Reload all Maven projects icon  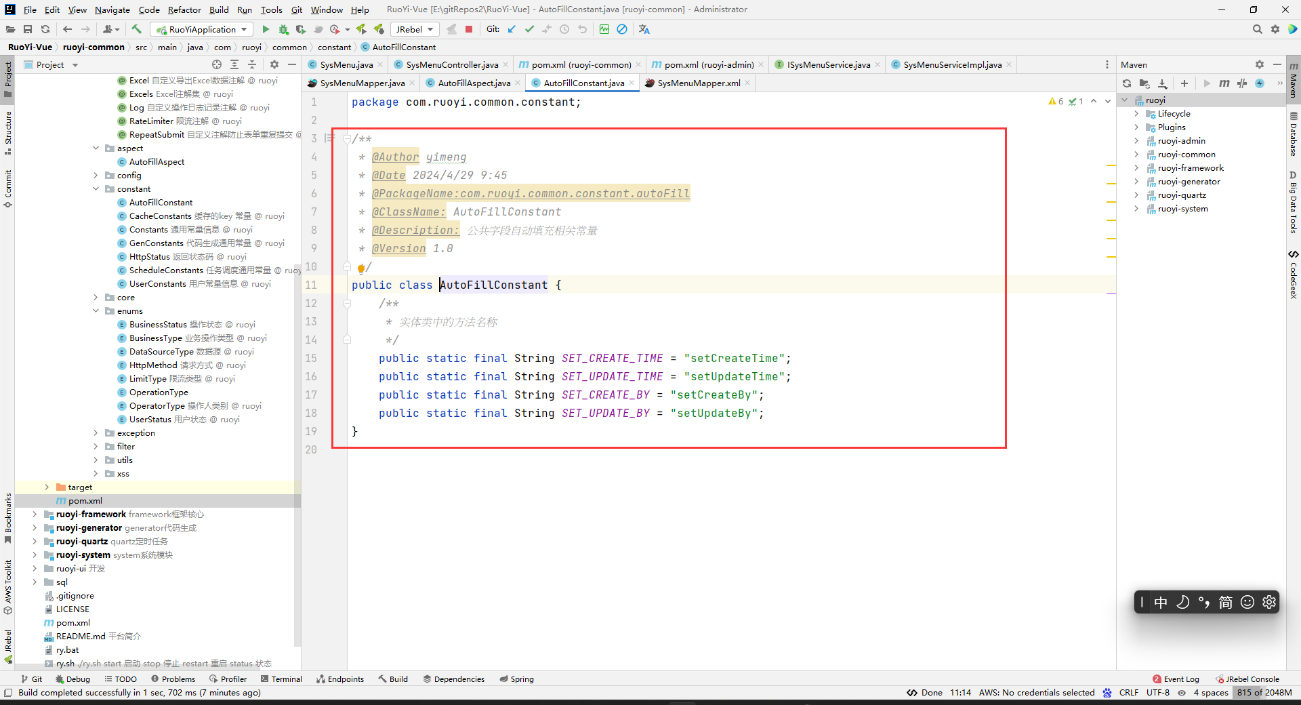tap(1127, 83)
